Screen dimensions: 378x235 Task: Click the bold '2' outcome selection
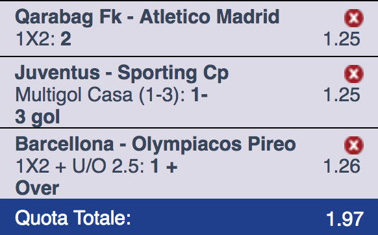pyautogui.click(x=66, y=39)
